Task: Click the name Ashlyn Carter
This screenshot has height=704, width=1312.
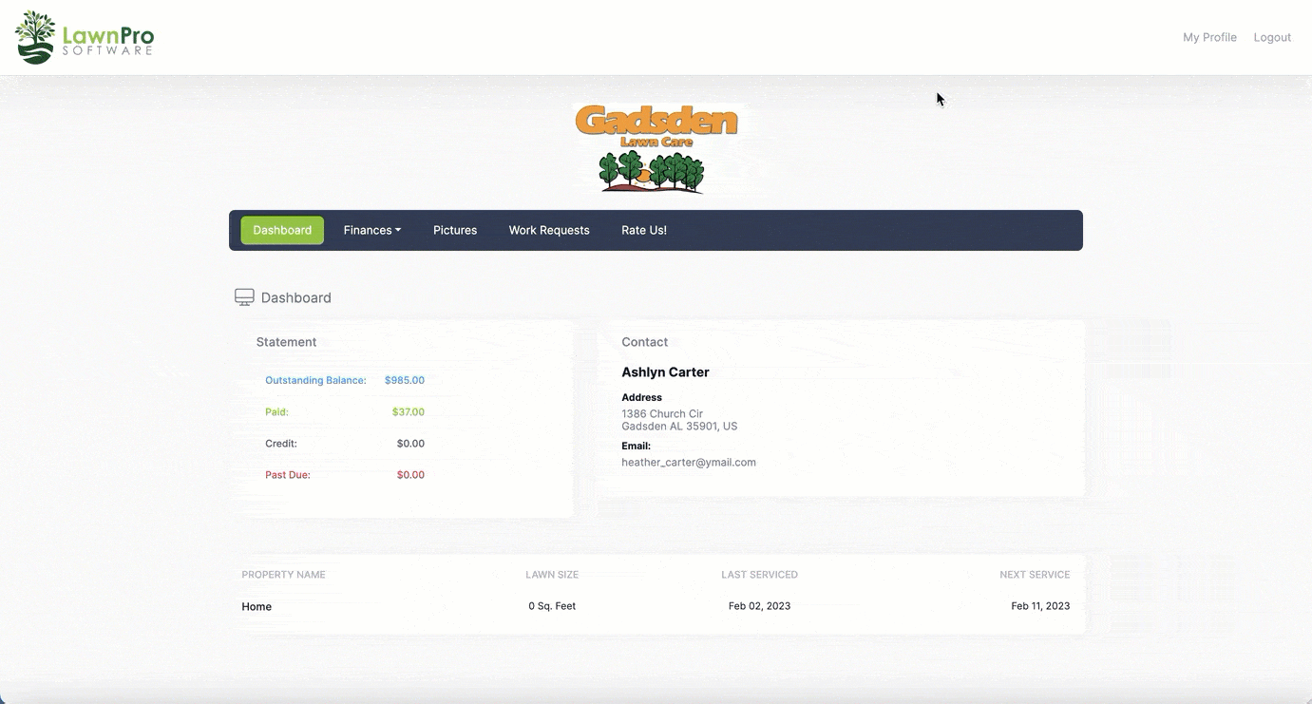Action: click(665, 372)
